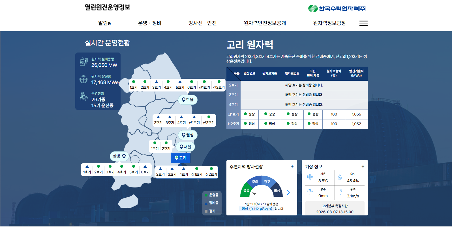Click 한빛 6호기 maintenance unit
Image resolution: width=452 pixels, height=227 pixels.
click(145, 170)
